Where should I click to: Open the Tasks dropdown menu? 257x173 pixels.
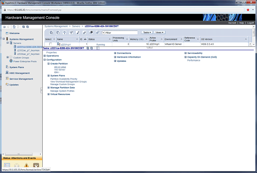coord(147,32)
